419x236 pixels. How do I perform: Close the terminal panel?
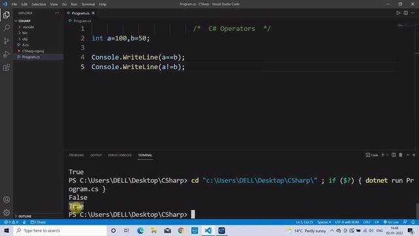point(414,155)
